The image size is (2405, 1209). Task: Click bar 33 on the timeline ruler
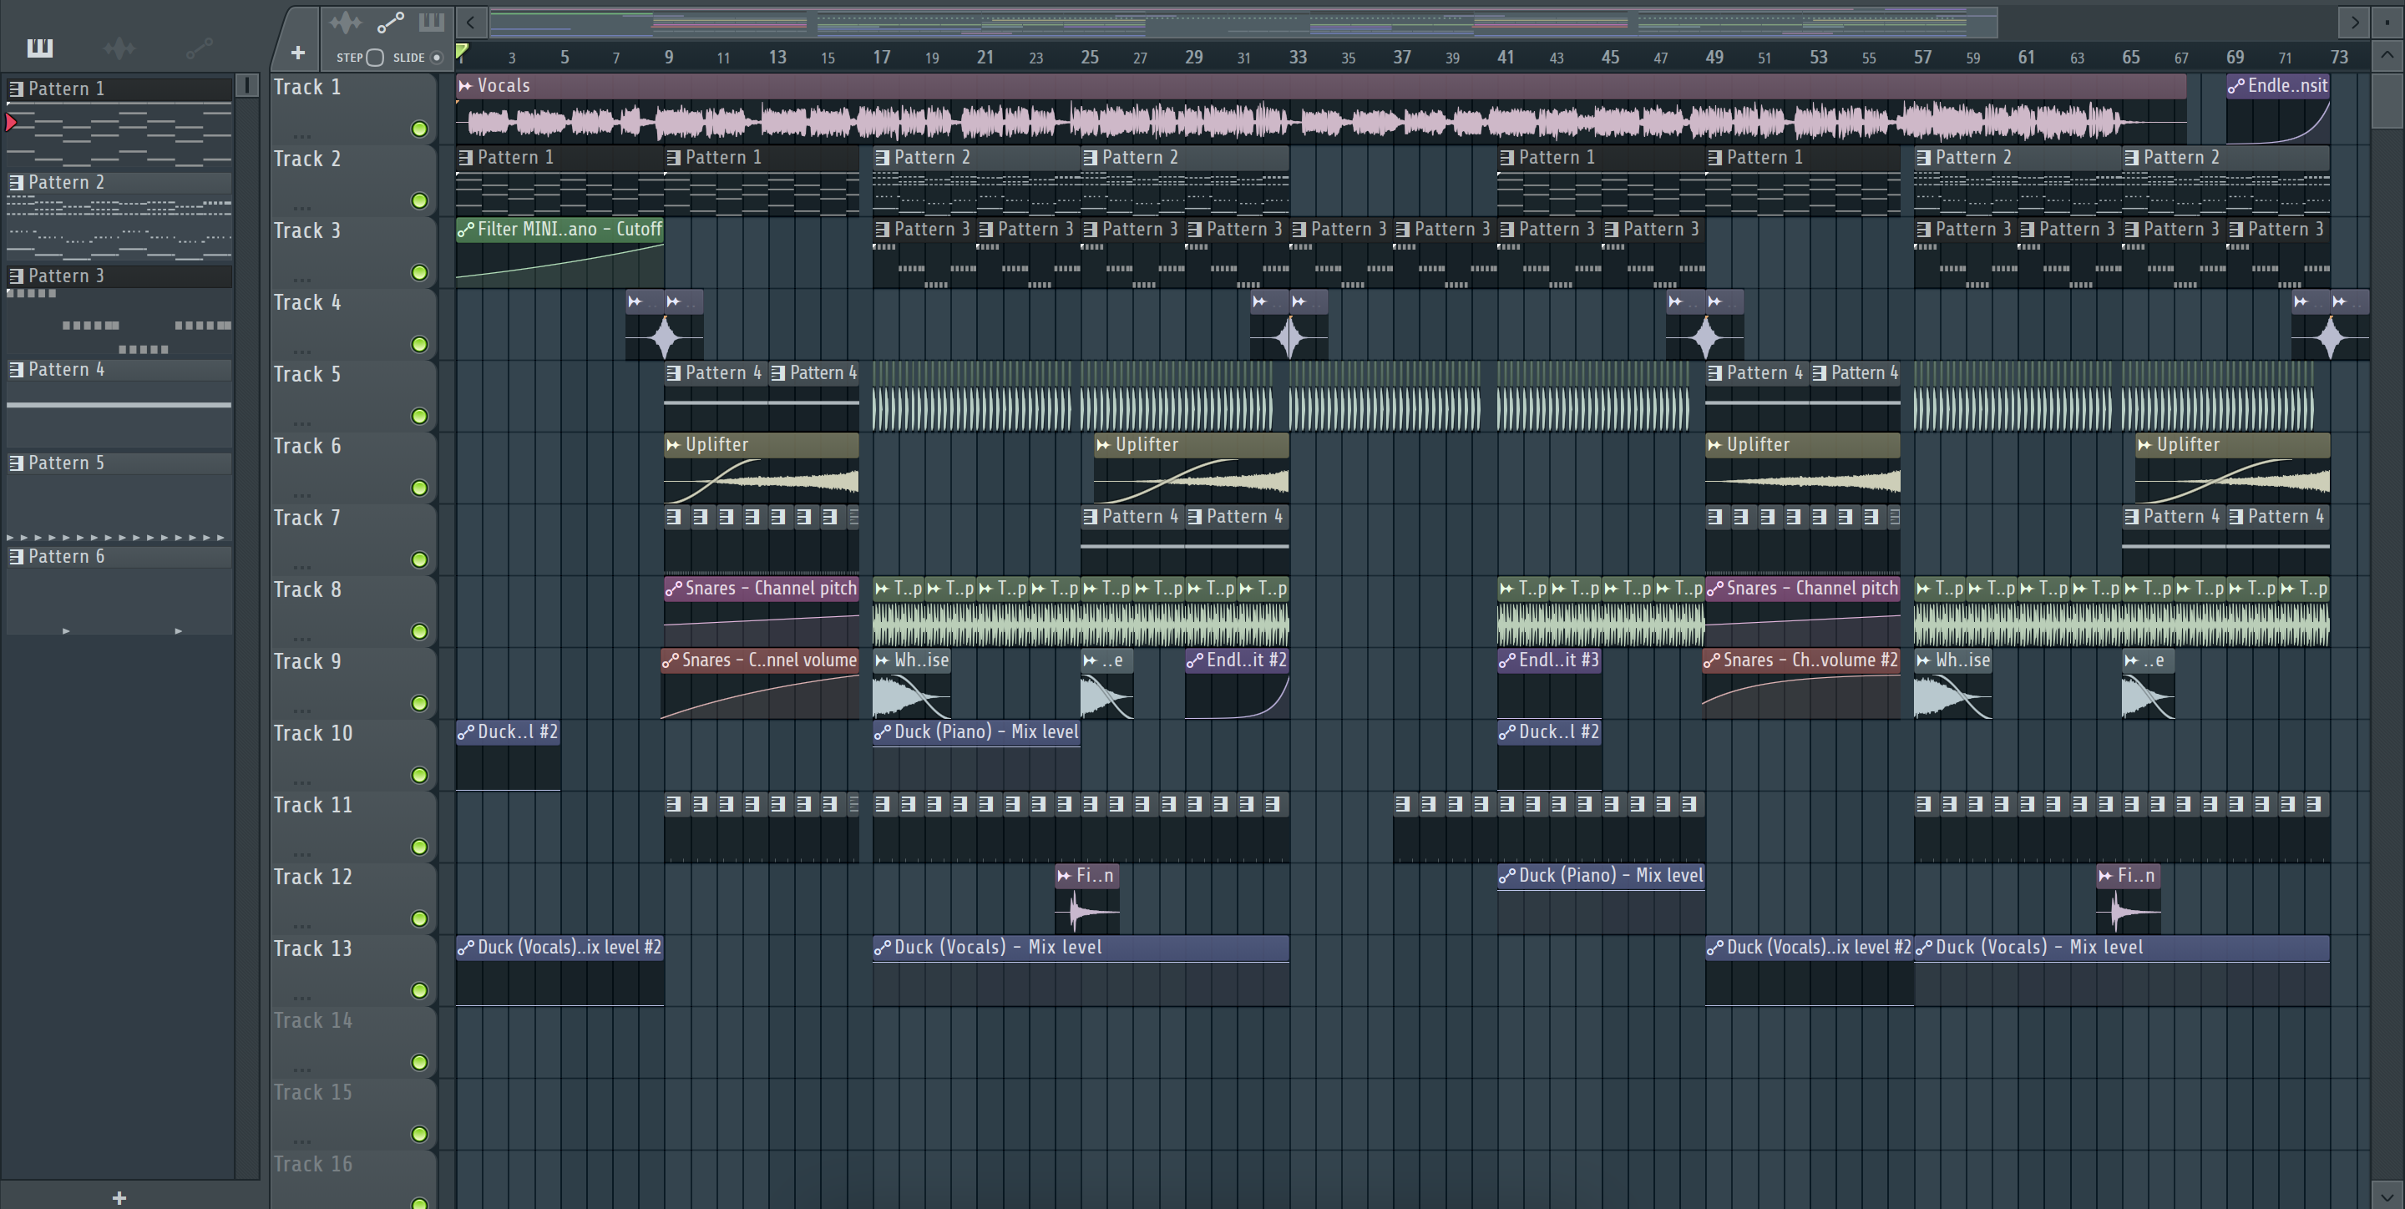click(1298, 57)
